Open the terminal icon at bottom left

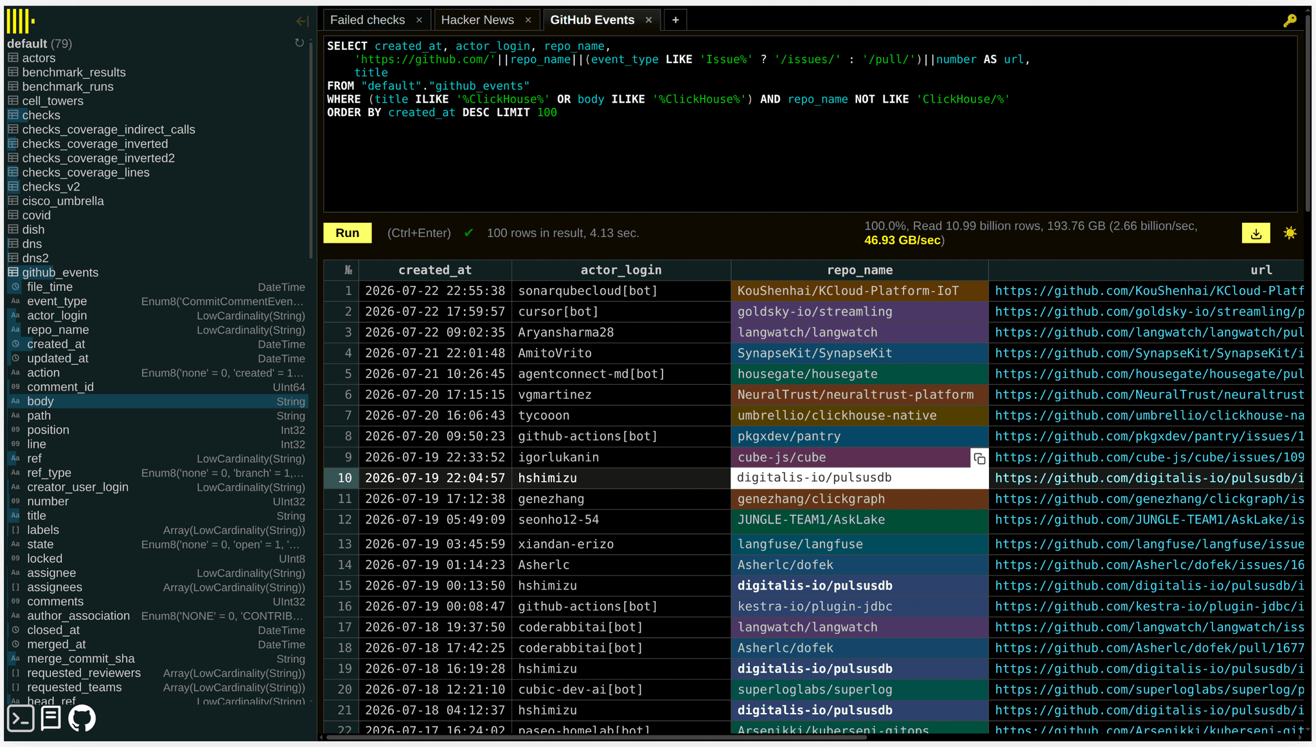(21, 718)
